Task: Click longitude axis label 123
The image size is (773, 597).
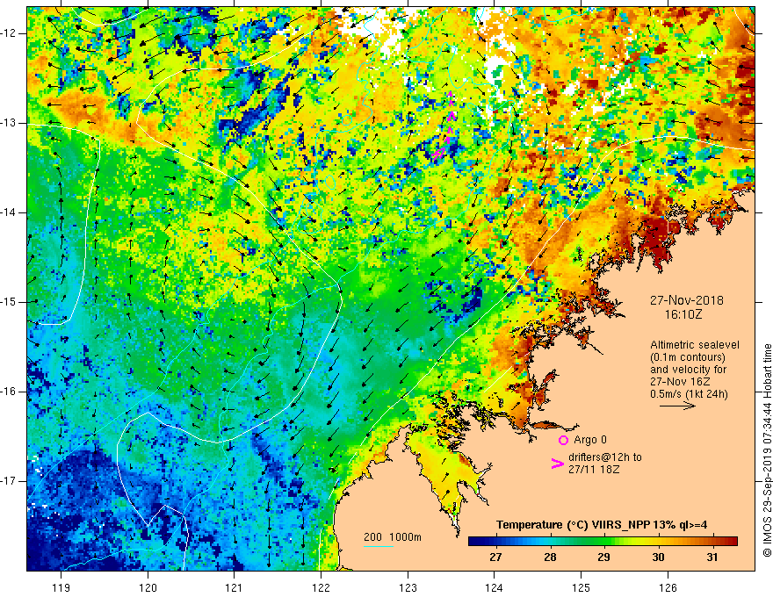Action: pyautogui.click(x=408, y=587)
